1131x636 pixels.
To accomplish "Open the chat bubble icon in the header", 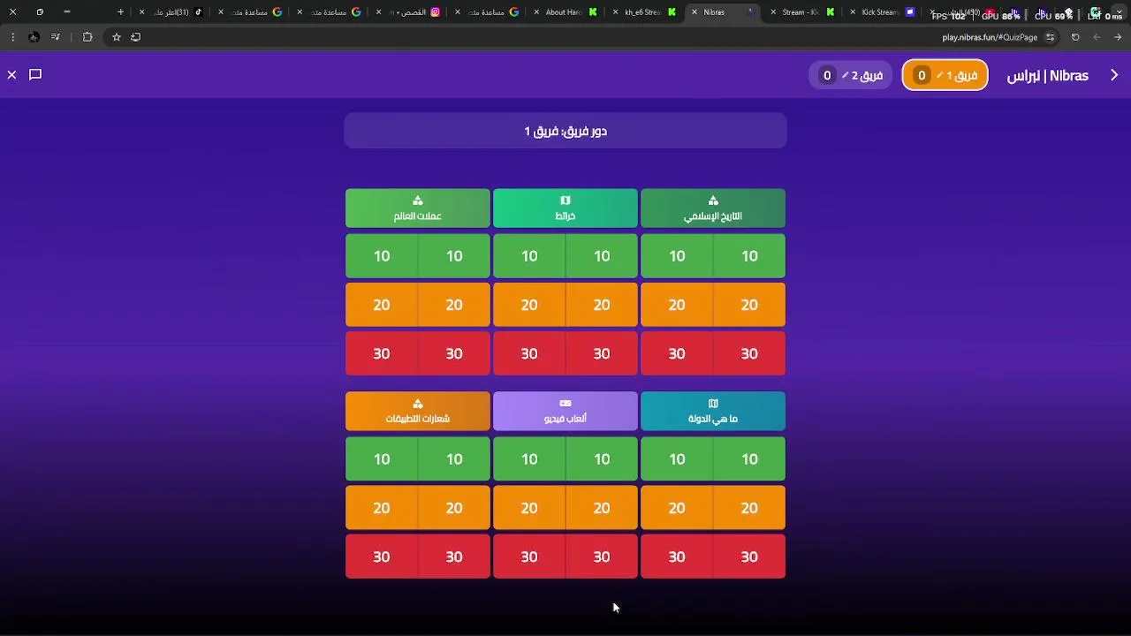I will pos(35,75).
